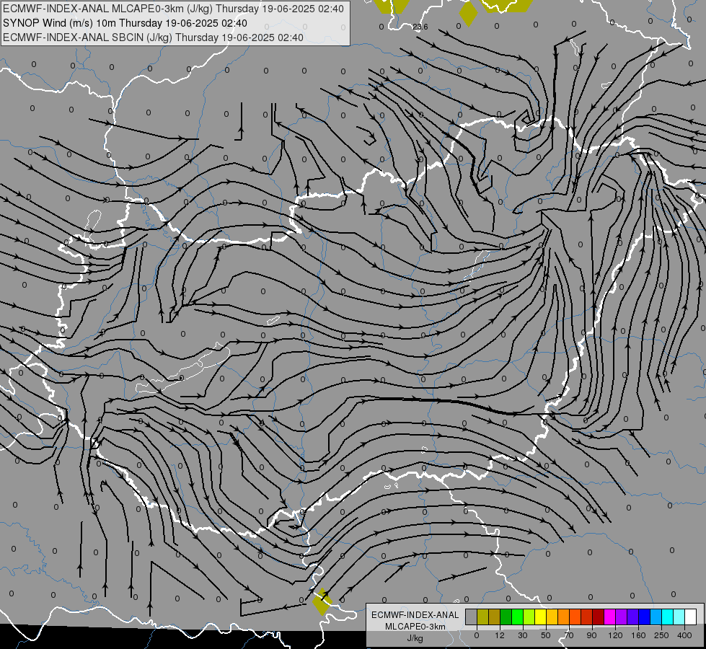
Task: Click the legend tick label '160'
Action: click(638, 635)
